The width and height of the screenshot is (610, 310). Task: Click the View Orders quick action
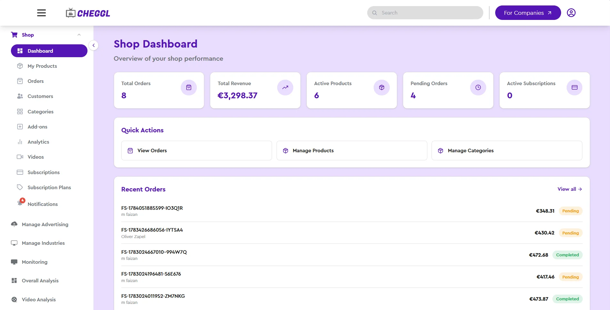tap(196, 150)
